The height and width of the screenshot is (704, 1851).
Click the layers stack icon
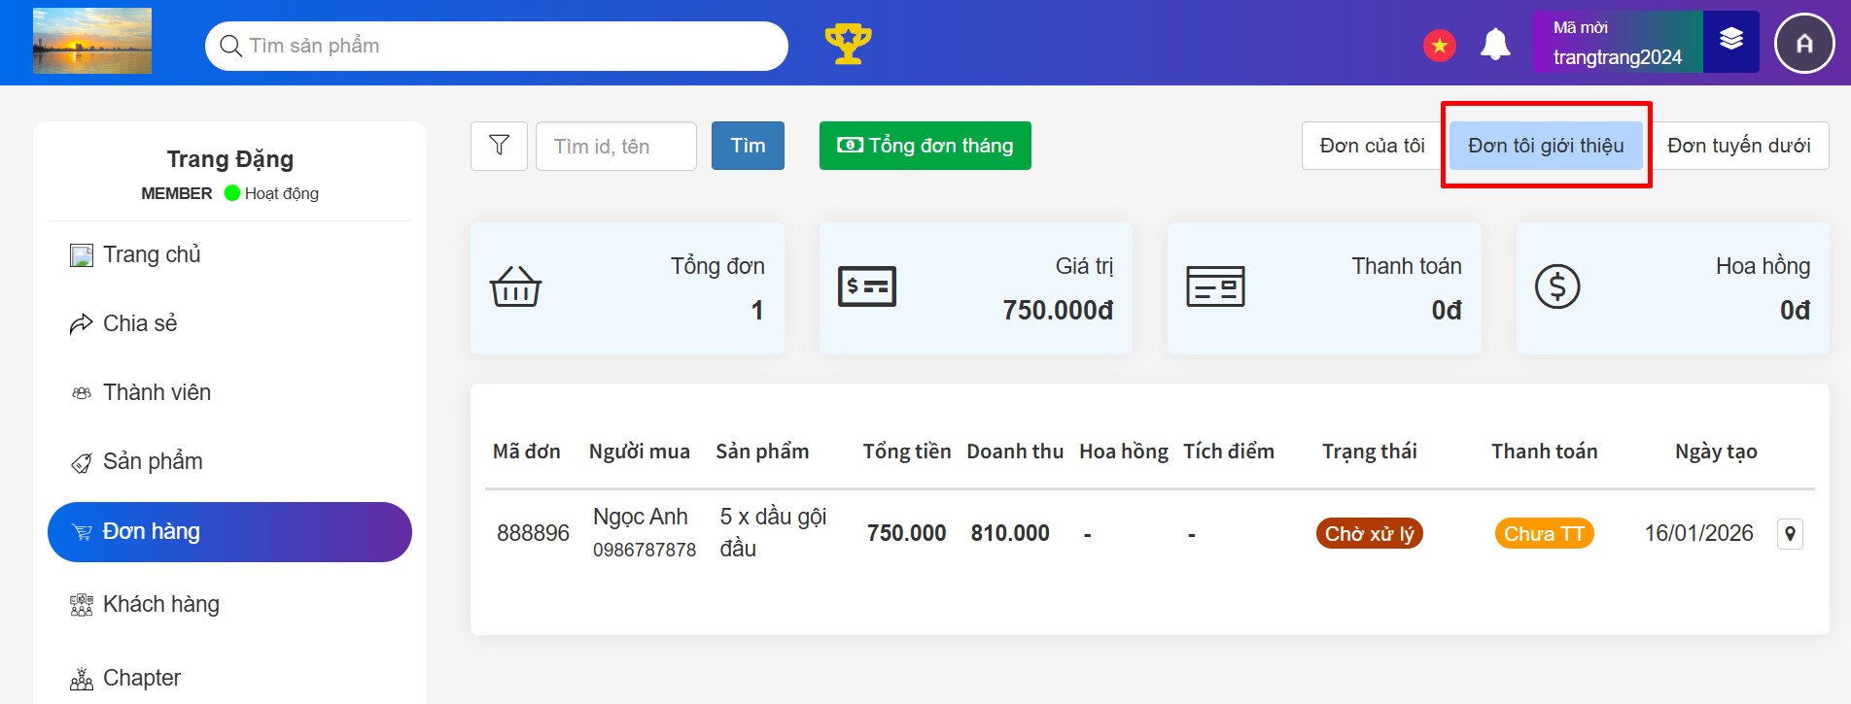[x=1730, y=41]
